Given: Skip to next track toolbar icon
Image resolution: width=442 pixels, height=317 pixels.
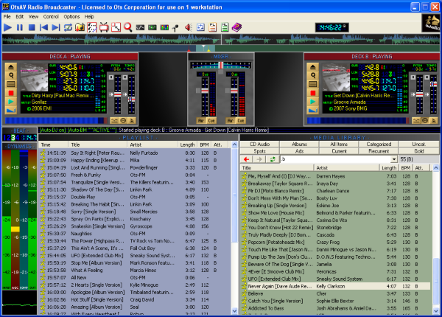Looking at the screenshot, I should tap(56, 27).
